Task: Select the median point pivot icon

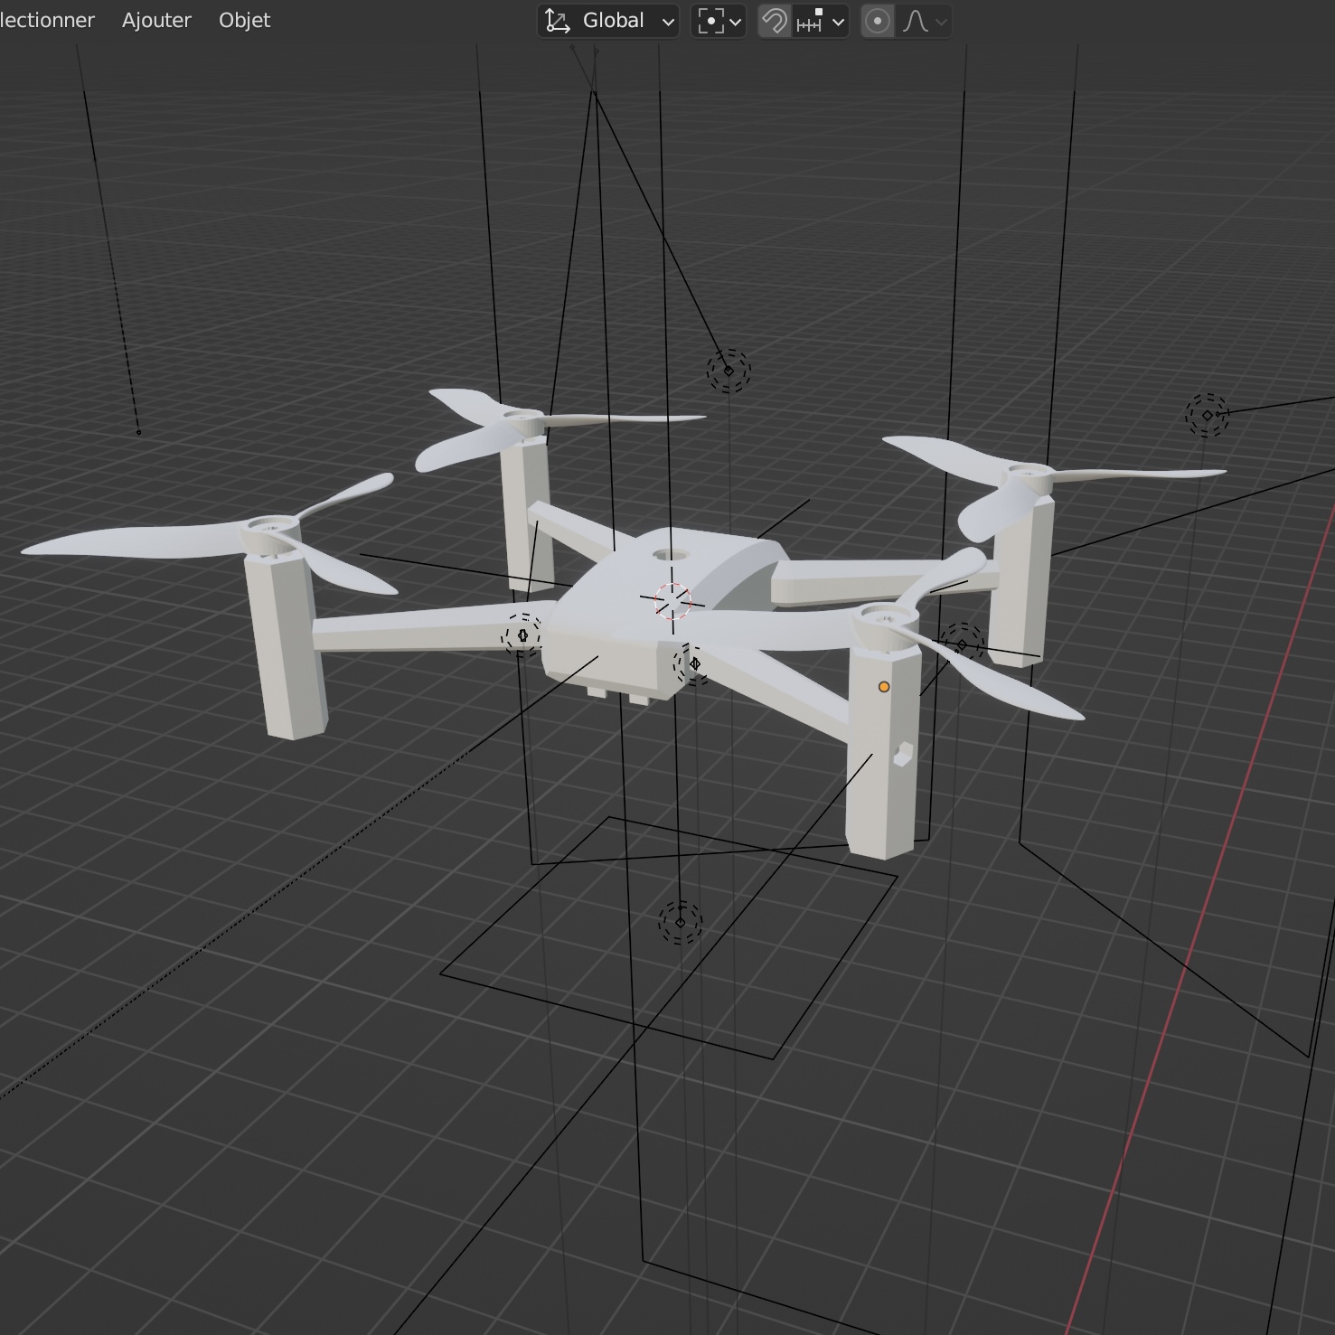Action: [x=711, y=21]
